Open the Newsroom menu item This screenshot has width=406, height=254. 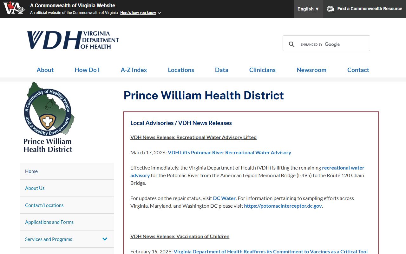[x=311, y=70]
